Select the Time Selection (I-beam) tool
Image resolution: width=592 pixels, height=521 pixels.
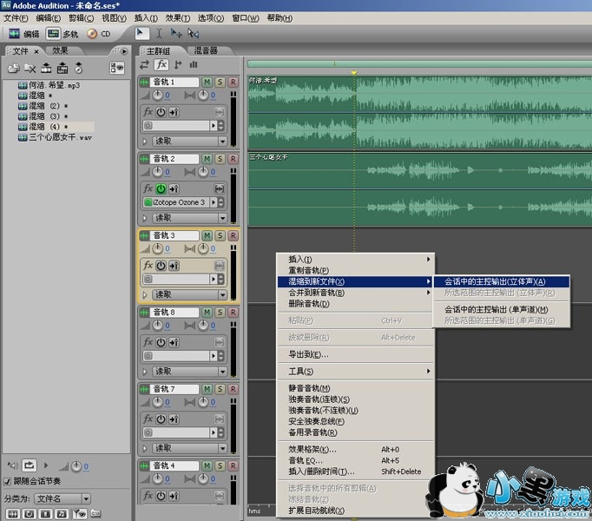158,34
